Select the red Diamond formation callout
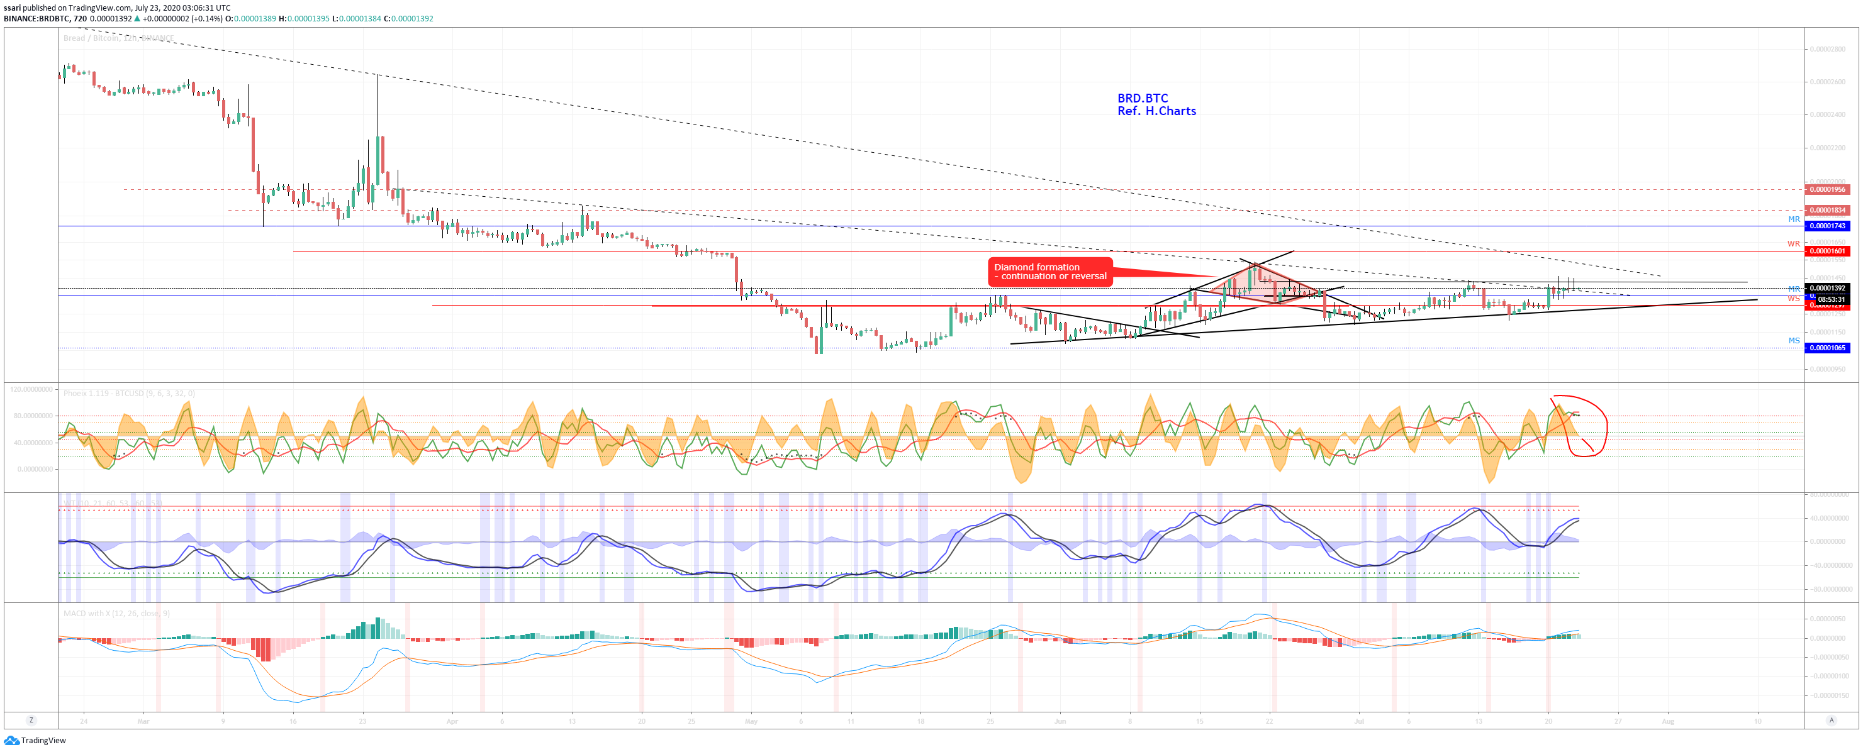The width and height of the screenshot is (1863, 752). [1050, 272]
